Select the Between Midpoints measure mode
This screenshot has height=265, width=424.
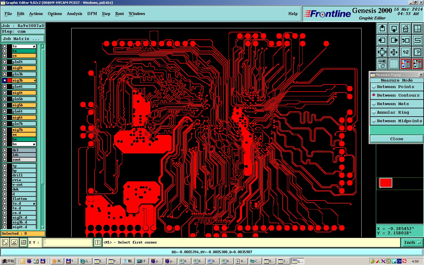[x=397, y=121]
